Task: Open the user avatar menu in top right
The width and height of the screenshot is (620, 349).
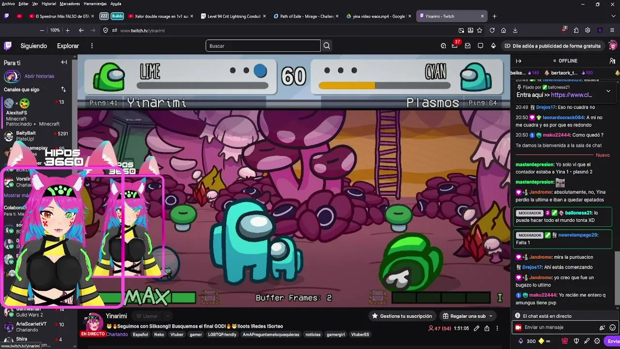Action: pos(613,46)
